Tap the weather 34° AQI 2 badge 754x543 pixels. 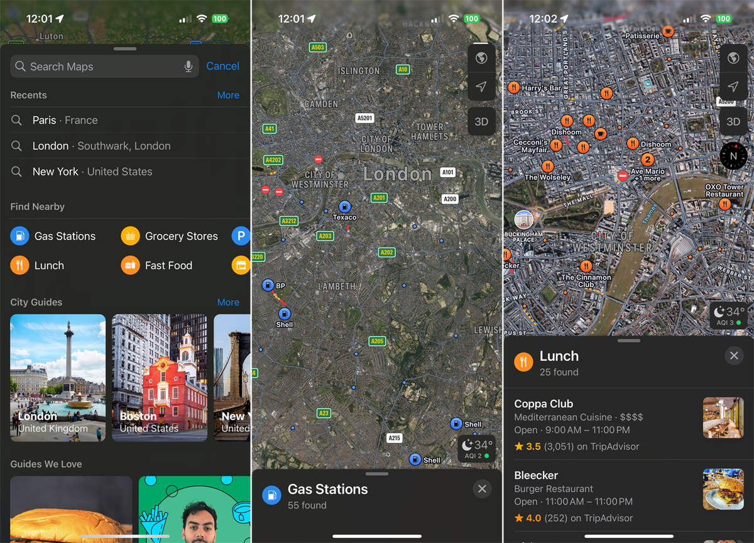pos(477,449)
